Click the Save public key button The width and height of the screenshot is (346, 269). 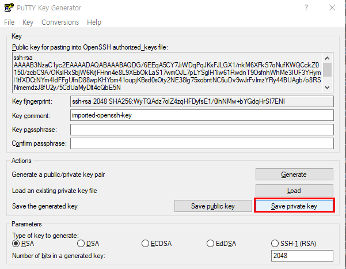point(213,206)
